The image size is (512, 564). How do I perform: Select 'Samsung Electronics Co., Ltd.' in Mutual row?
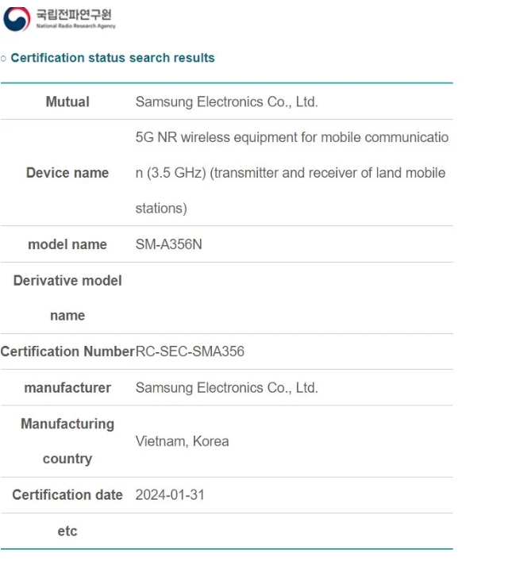(x=227, y=102)
